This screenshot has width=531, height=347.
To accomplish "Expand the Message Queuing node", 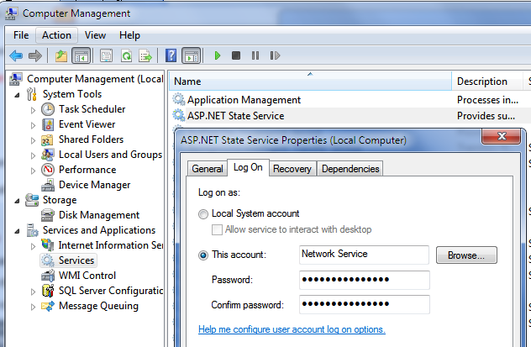I will (x=33, y=307).
